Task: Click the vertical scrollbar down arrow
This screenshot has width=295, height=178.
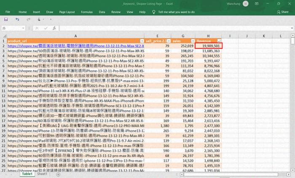Action: (292, 170)
